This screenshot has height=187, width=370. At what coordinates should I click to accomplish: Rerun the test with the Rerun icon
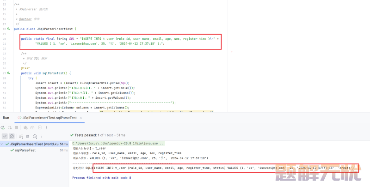3,127
